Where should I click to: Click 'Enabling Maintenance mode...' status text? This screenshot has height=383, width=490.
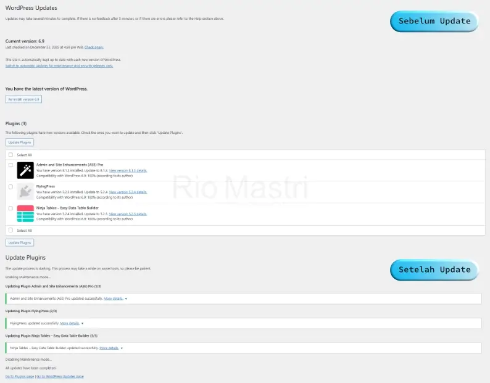[28, 277]
